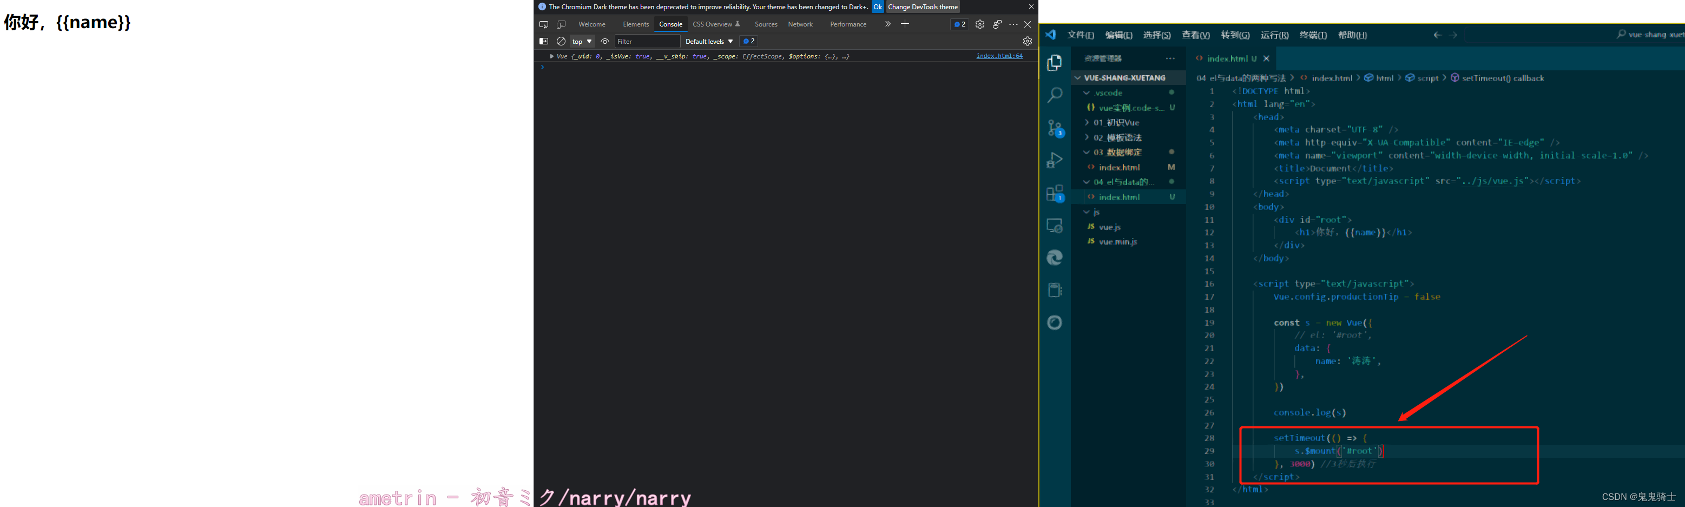Open the Explorer view in VS Code

pyautogui.click(x=1055, y=63)
